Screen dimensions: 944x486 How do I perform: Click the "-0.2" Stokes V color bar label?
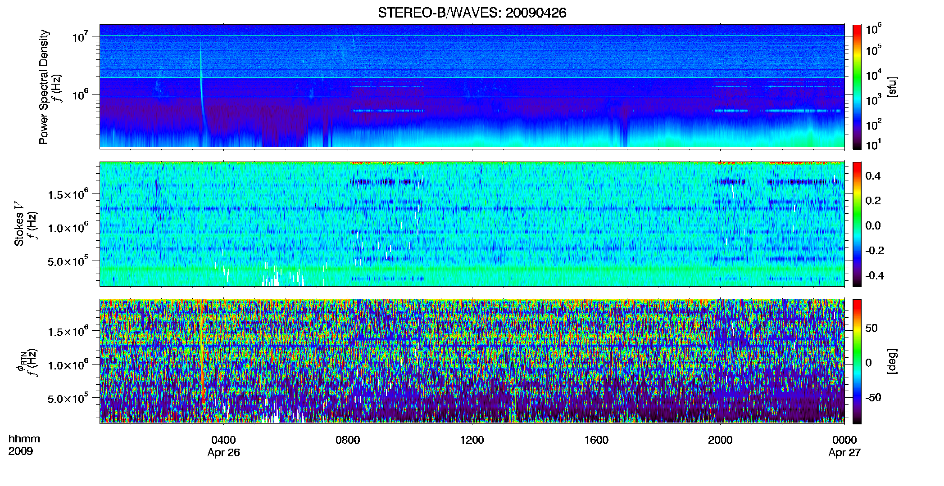[875, 251]
